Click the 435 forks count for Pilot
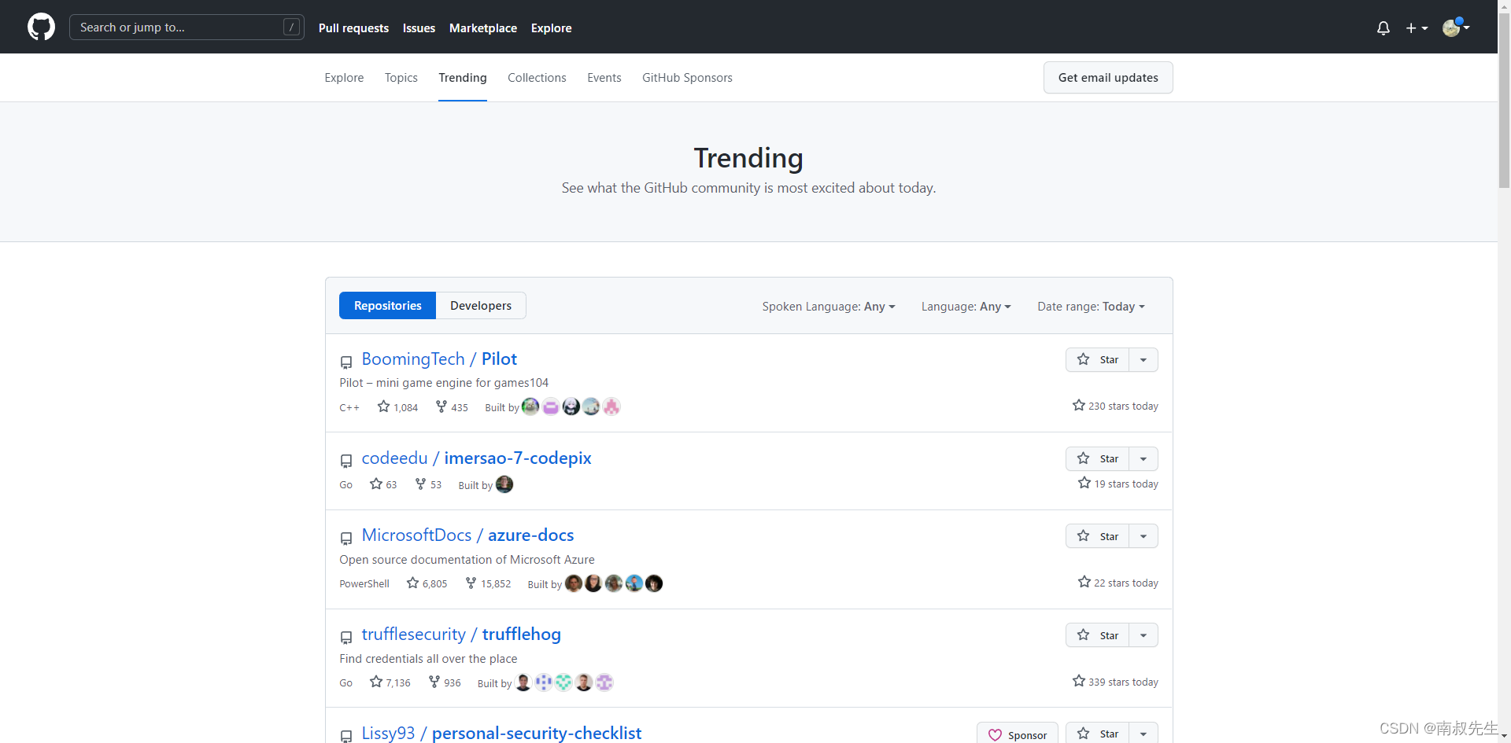 452,407
